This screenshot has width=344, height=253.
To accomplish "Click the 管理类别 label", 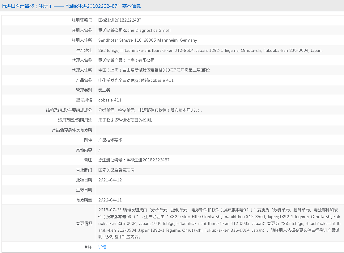I will coord(84,90).
